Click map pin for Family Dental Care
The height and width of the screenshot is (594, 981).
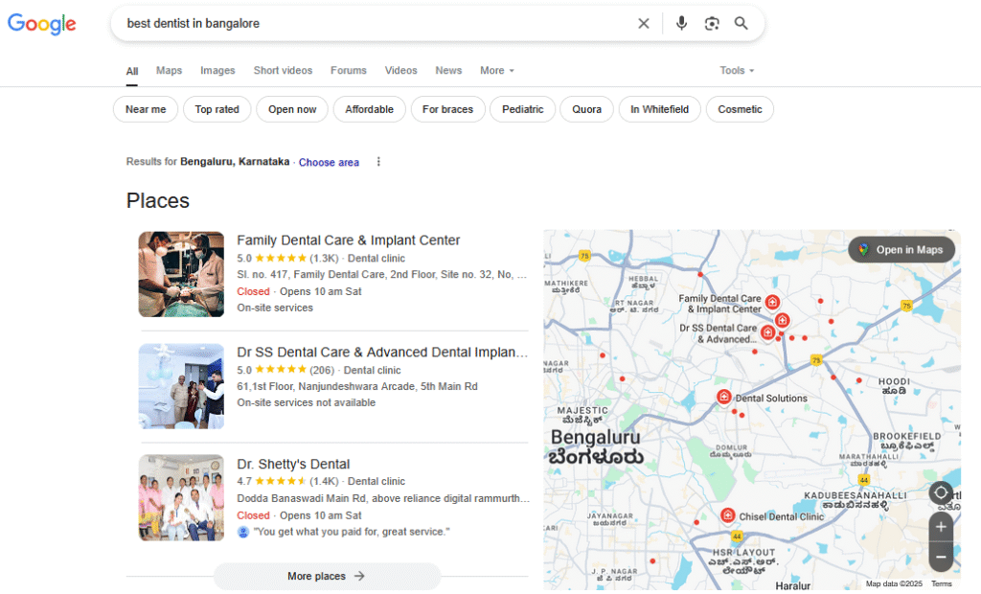click(x=773, y=303)
